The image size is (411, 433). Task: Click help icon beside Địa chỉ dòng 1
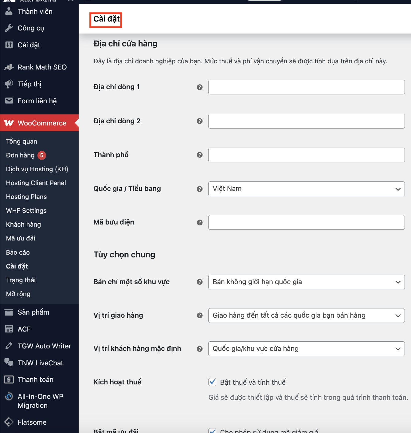click(x=200, y=87)
